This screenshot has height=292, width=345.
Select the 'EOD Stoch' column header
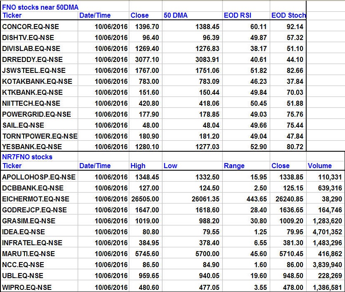tap(288, 15)
